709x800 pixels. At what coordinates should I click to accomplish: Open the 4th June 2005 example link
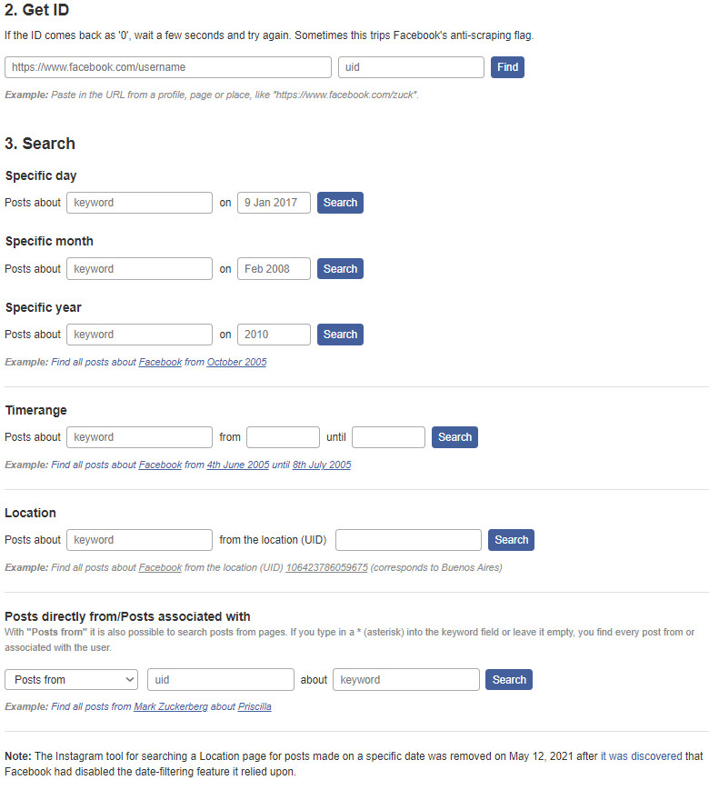coord(237,465)
